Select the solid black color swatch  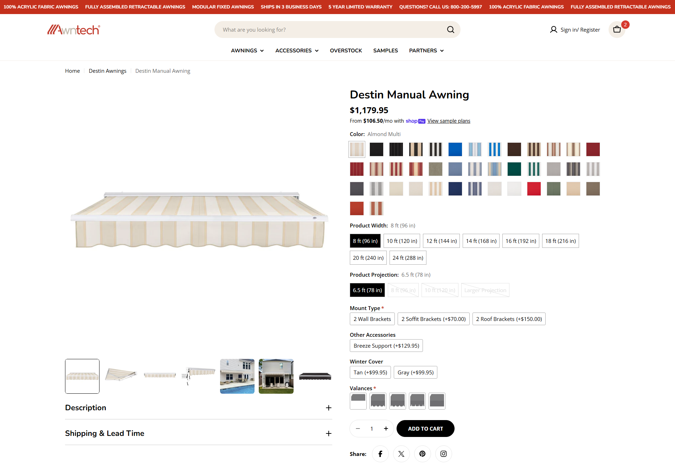point(377,149)
